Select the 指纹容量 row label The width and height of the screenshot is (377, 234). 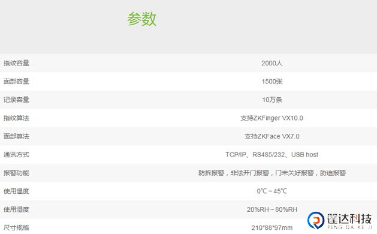[16, 63]
